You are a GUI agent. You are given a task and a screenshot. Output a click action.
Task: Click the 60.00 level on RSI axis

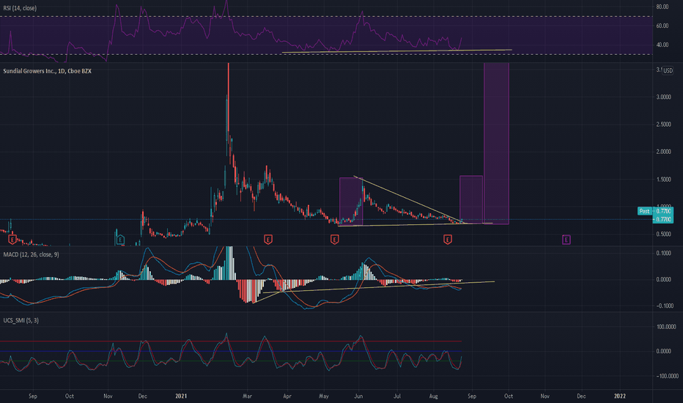pos(662,26)
